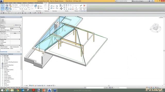Click the Join geometry tool
This screenshot has height=92, width=165.
(53, 8)
